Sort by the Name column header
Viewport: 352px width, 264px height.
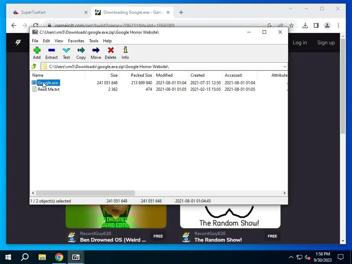click(x=57, y=75)
